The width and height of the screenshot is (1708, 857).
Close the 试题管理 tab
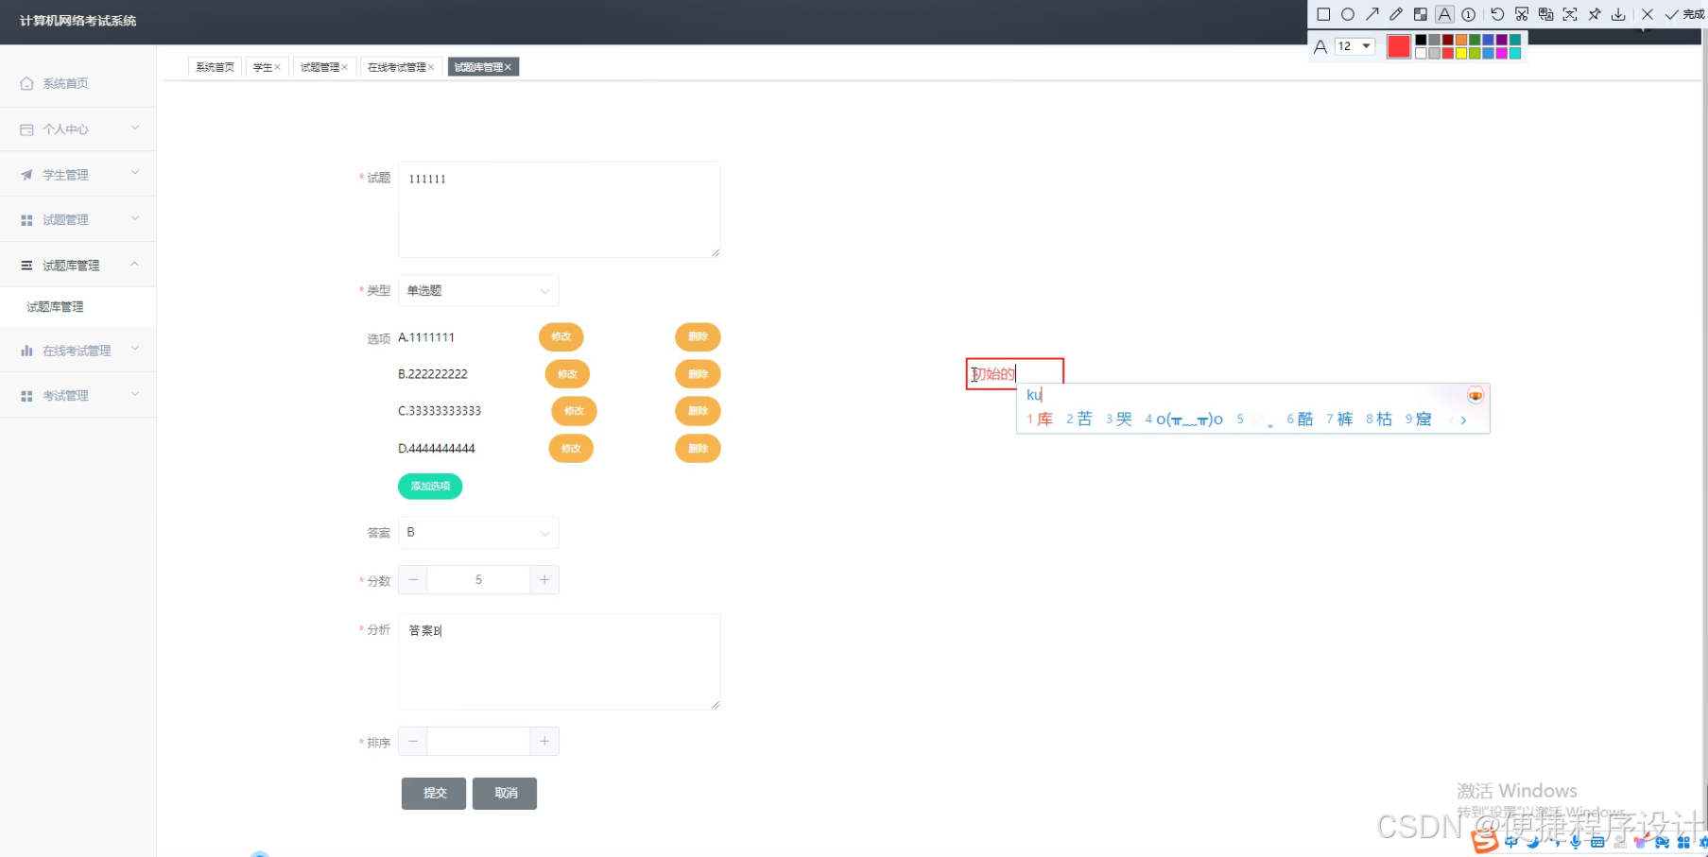345,67
